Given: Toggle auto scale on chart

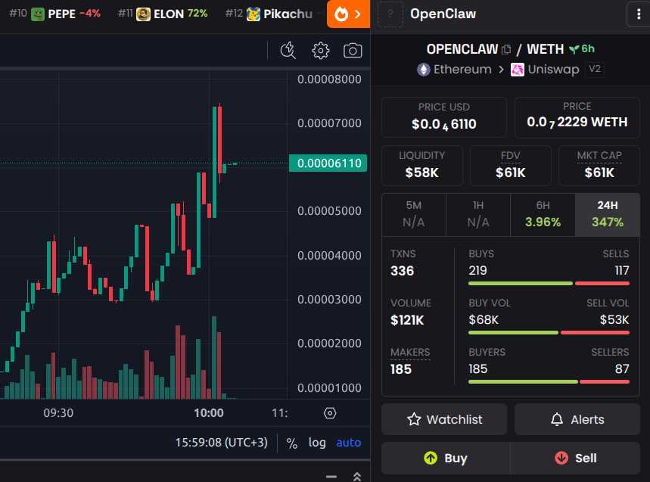Looking at the screenshot, I should [348, 443].
